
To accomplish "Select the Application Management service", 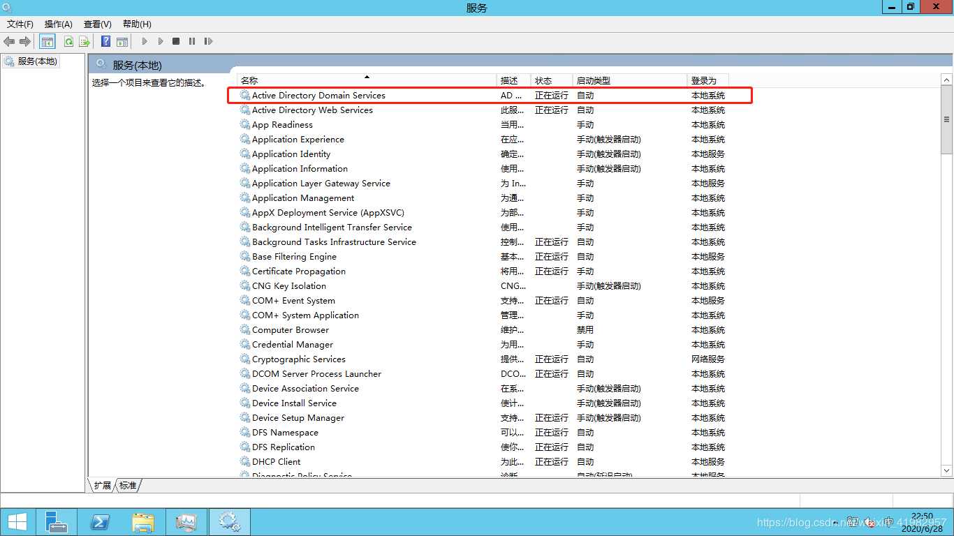I will (x=483, y=198).
